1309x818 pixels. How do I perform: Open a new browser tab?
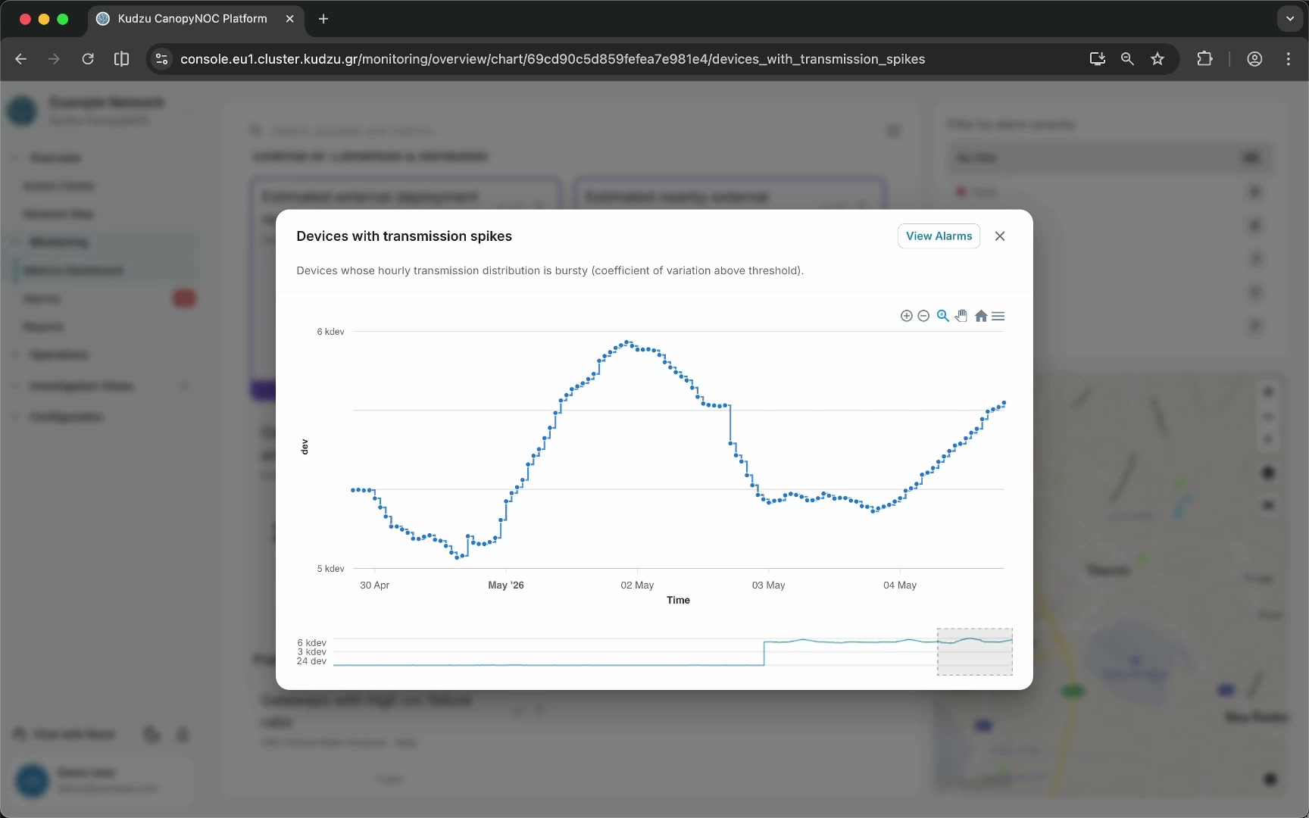323,19
